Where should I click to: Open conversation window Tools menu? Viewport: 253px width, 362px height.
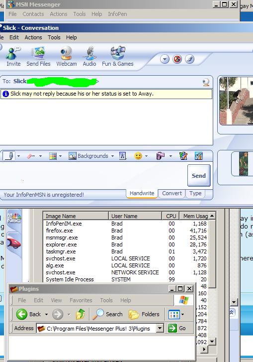pos(54,37)
